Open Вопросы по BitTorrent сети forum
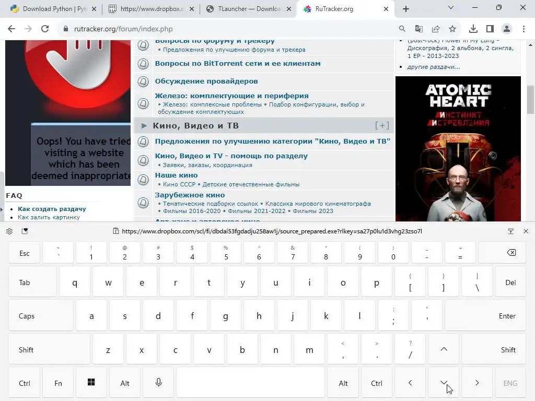Image resolution: width=535 pixels, height=401 pixels. (238, 63)
